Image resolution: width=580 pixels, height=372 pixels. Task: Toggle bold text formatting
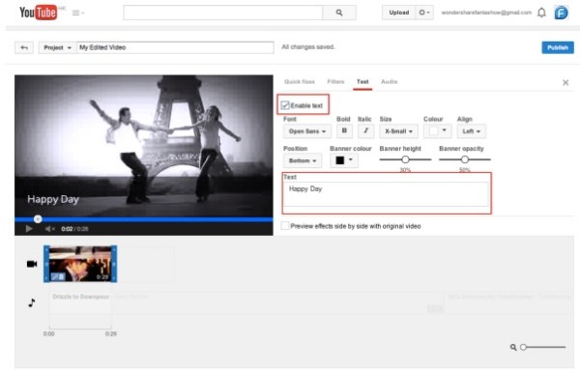click(x=344, y=130)
